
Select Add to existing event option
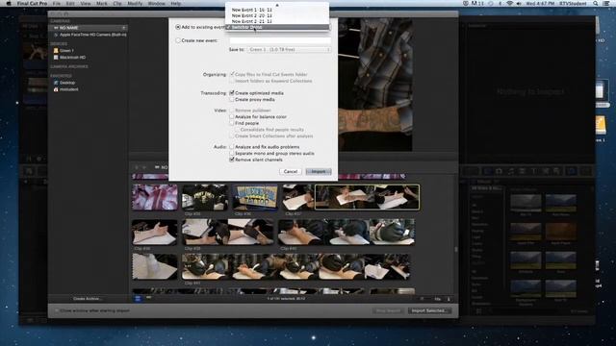[x=178, y=27]
